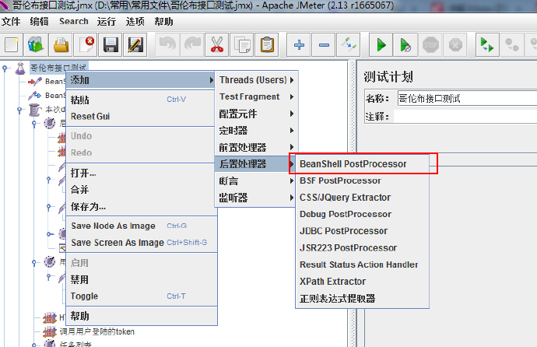Select 正则表达式提取器 entry

363,299
